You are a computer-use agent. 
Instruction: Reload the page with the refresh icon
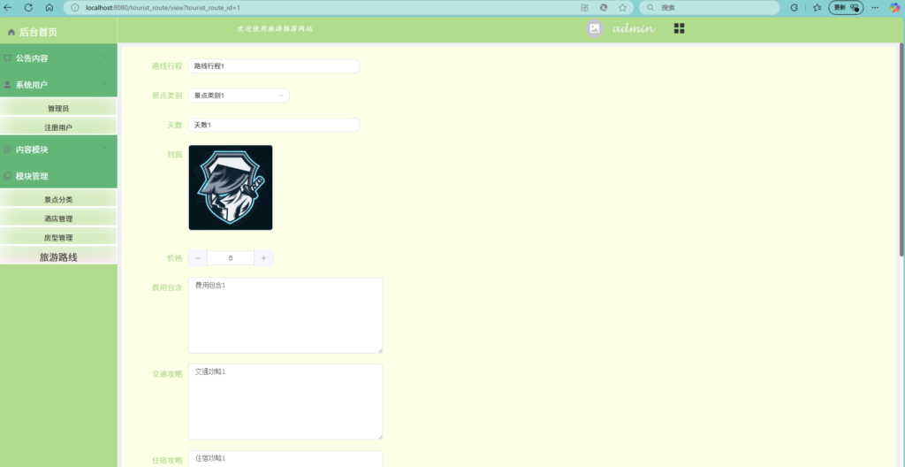pyautogui.click(x=28, y=7)
